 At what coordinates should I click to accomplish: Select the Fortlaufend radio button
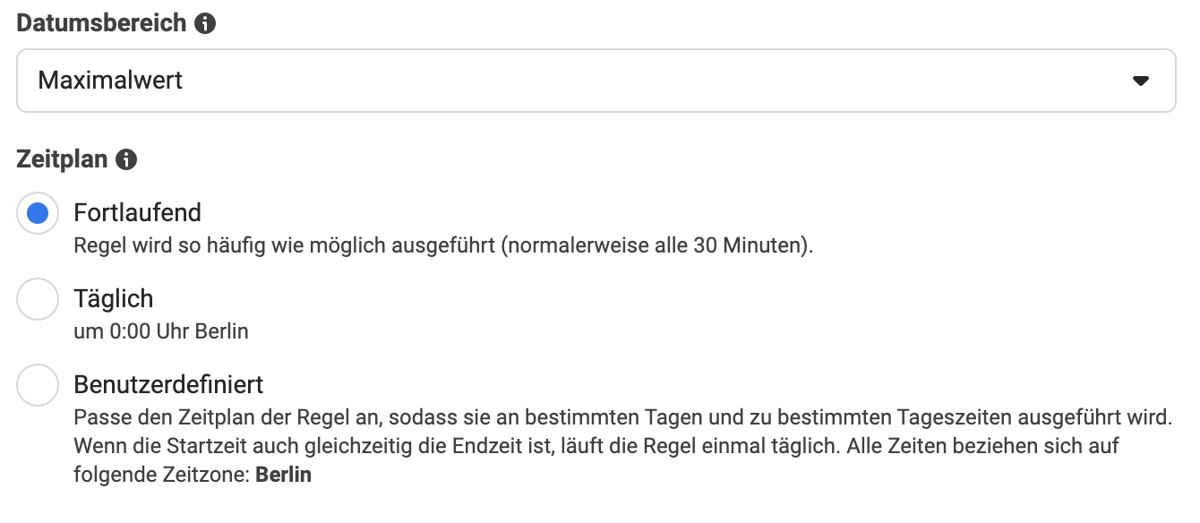click(x=38, y=213)
